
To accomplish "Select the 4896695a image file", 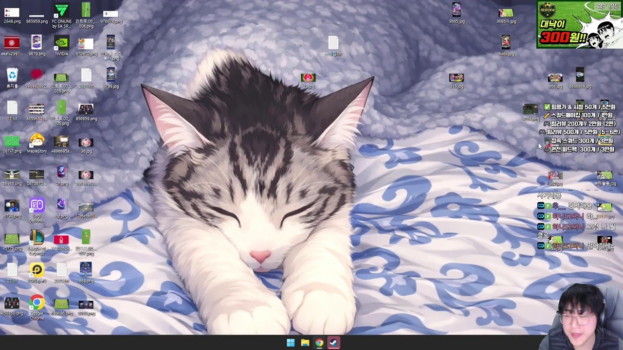I will [x=61, y=142].
